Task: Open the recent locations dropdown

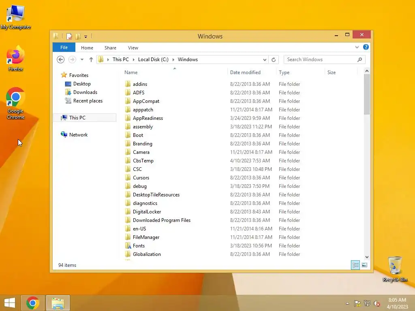Action: point(82,60)
